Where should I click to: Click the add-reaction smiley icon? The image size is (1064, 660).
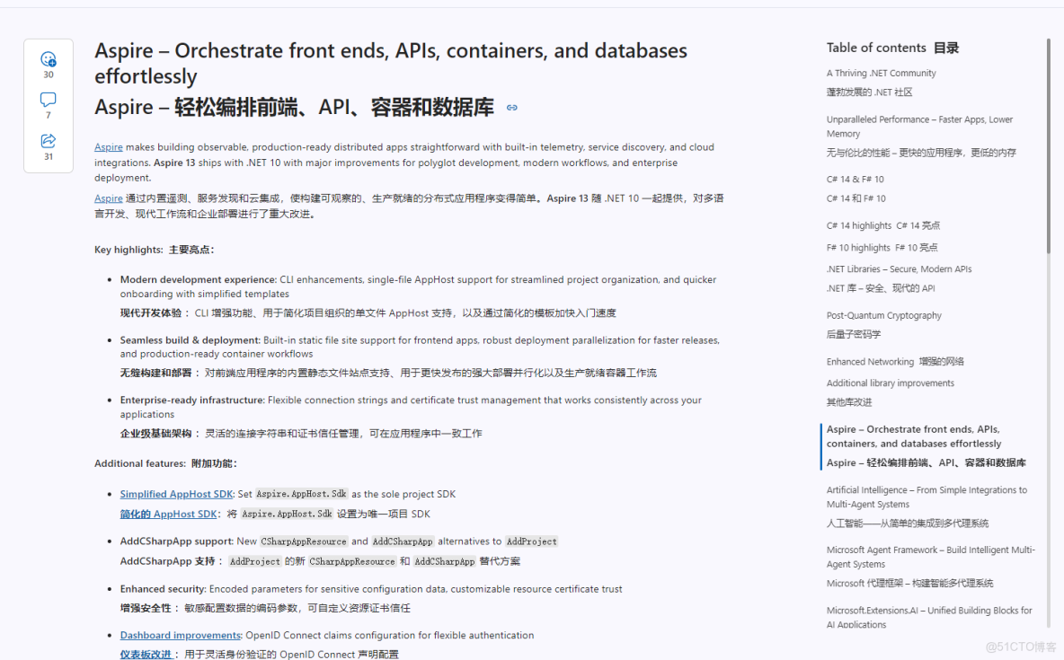click(48, 57)
